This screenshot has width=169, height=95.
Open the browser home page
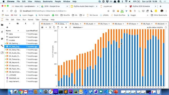coord(16,11)
